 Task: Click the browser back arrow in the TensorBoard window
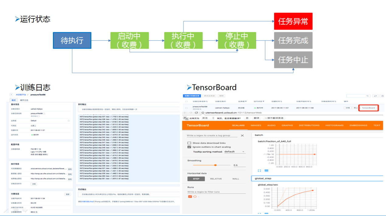(185, 113)
